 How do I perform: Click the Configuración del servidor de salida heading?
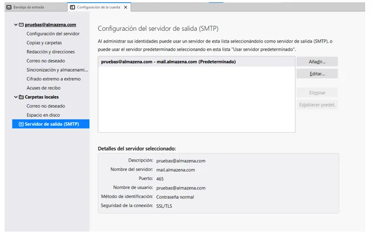pos(158,28)
